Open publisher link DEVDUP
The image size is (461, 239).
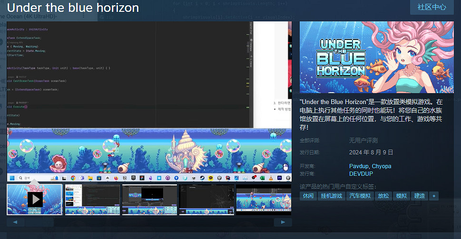coord(361,174)
